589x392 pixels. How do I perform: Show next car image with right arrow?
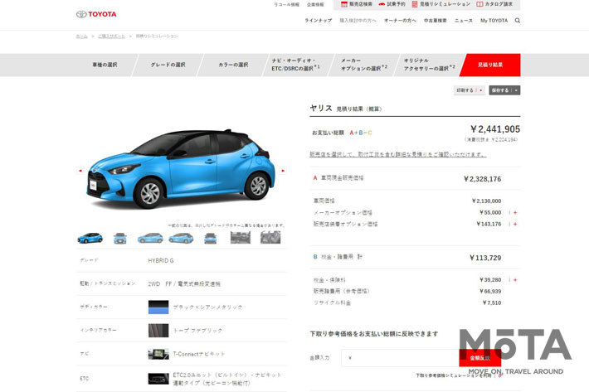tap(283, 171)
